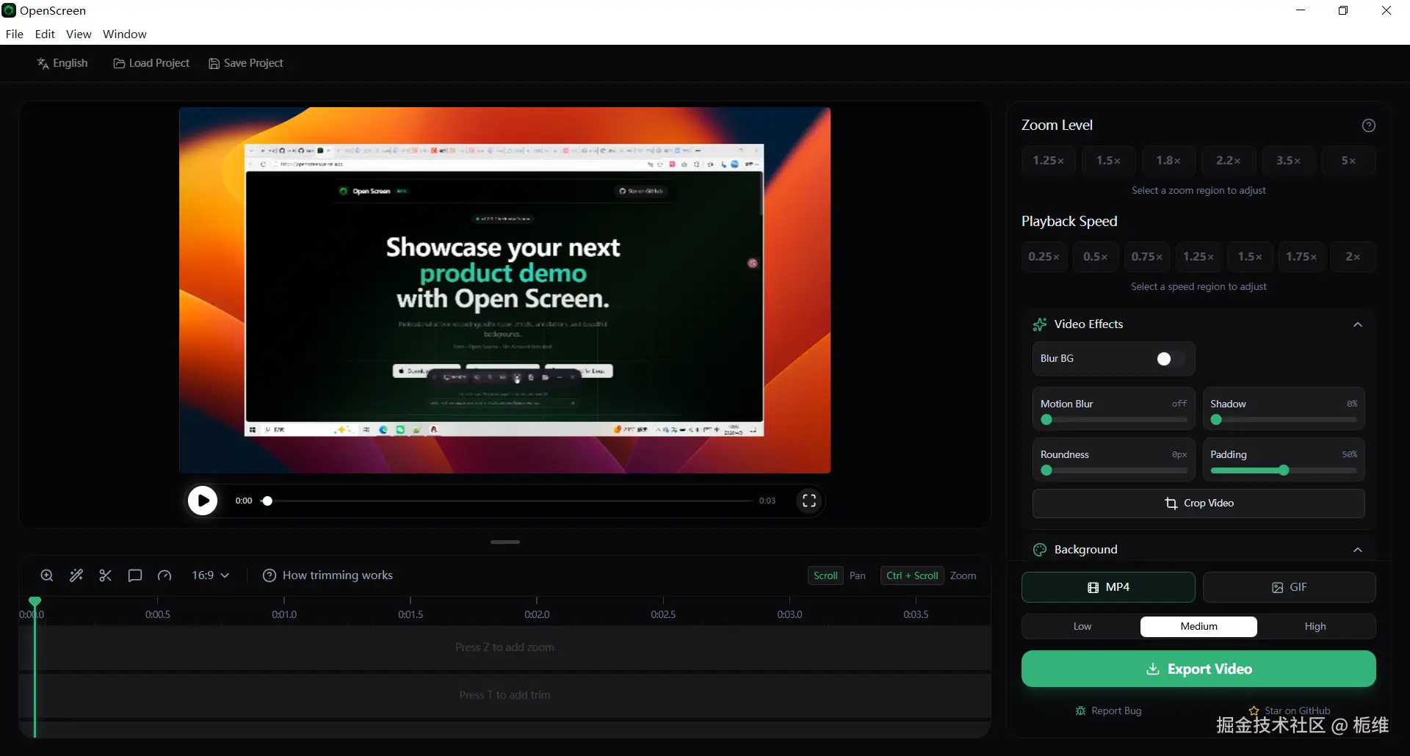1410x756 pixels.
Task: Click the Video Effects sparkle icon
Action: pyautogui.click(x=1040, y=324)
